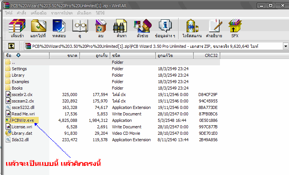Viewport: 289px width, 175px height.
Task: Click the CRC32 value 0E501886
Action: coord(208,120)
